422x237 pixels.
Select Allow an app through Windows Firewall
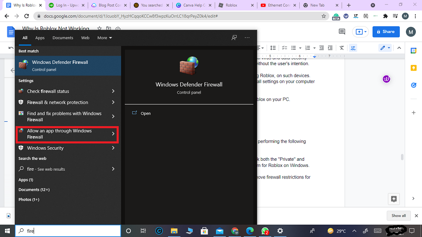(x=67, y=134)
